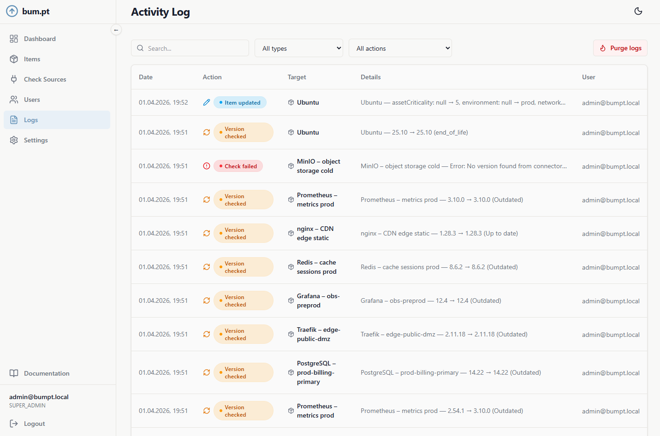This screenshot has height=436, width=660.
Task: Open the Dashboard page
Action: 40,39
